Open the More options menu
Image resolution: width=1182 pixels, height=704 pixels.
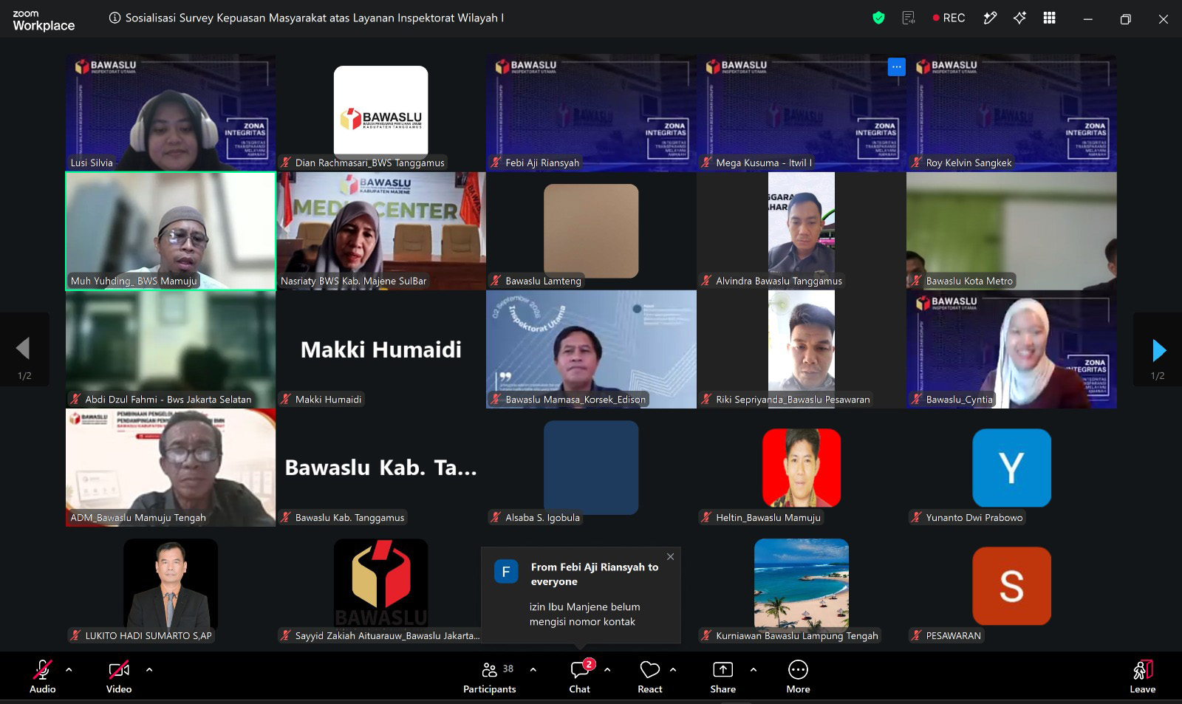(798, 677)
